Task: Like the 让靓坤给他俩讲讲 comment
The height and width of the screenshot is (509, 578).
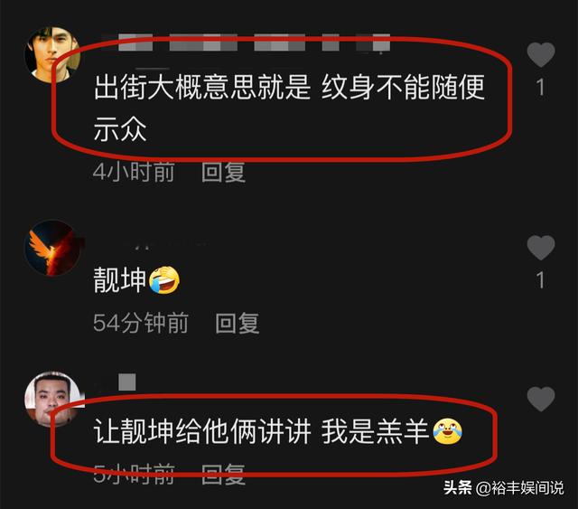Action: (541, 399)
